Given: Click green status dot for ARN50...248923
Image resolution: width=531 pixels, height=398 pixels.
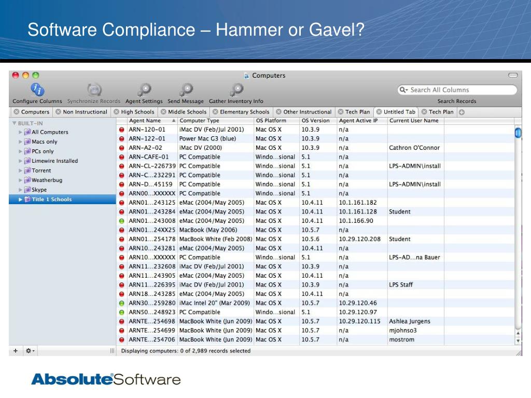Looking at the screenshot, I should (121, 312).
